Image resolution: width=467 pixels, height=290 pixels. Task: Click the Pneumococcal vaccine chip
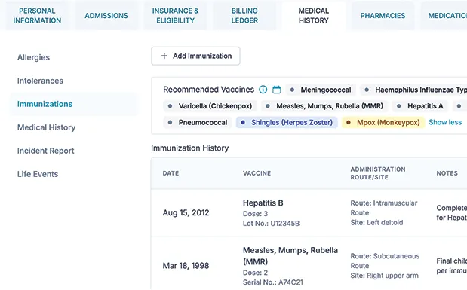(x=198, y=122)
